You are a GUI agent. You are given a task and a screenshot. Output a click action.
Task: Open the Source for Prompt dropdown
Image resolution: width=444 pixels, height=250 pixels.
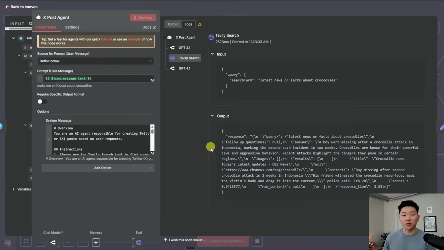click(x=96, y=61)
